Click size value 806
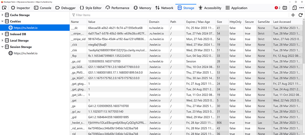The height and width of the screenshot is (135, 305). (x=219, y=123)
